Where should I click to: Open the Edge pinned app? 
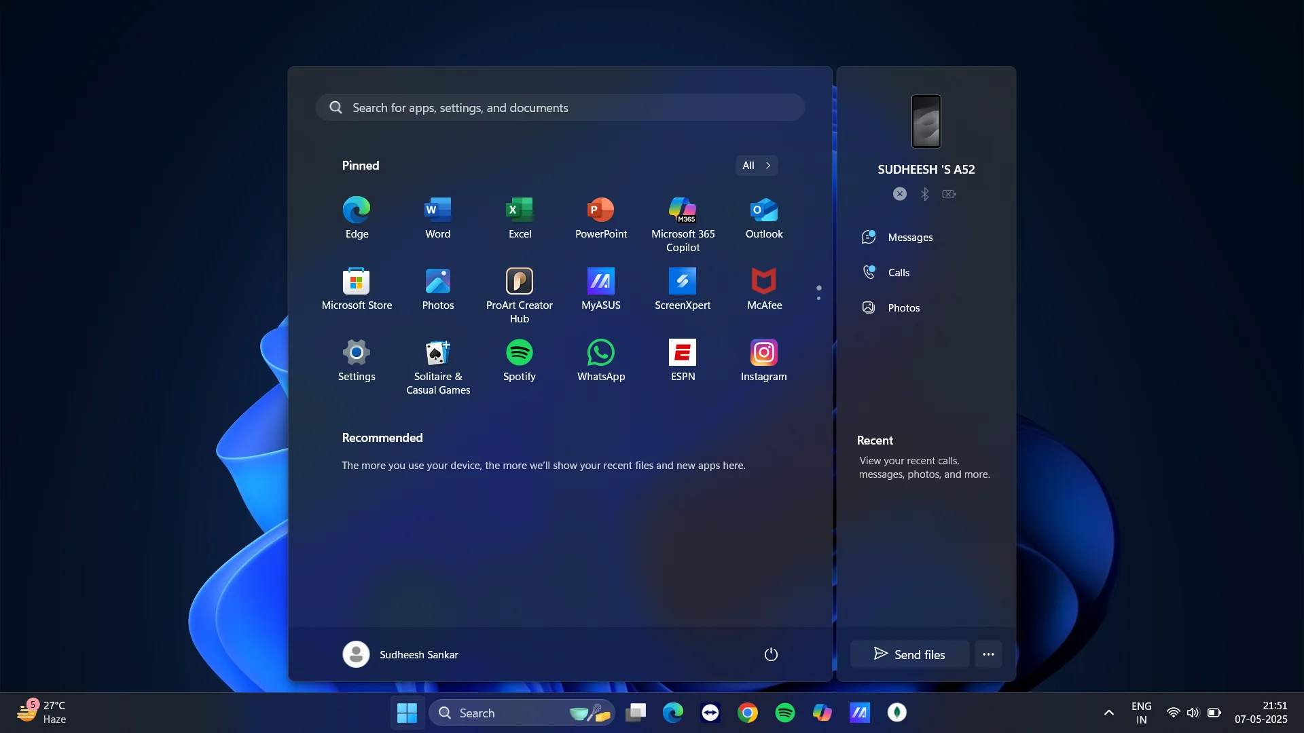tap(357, 219)
